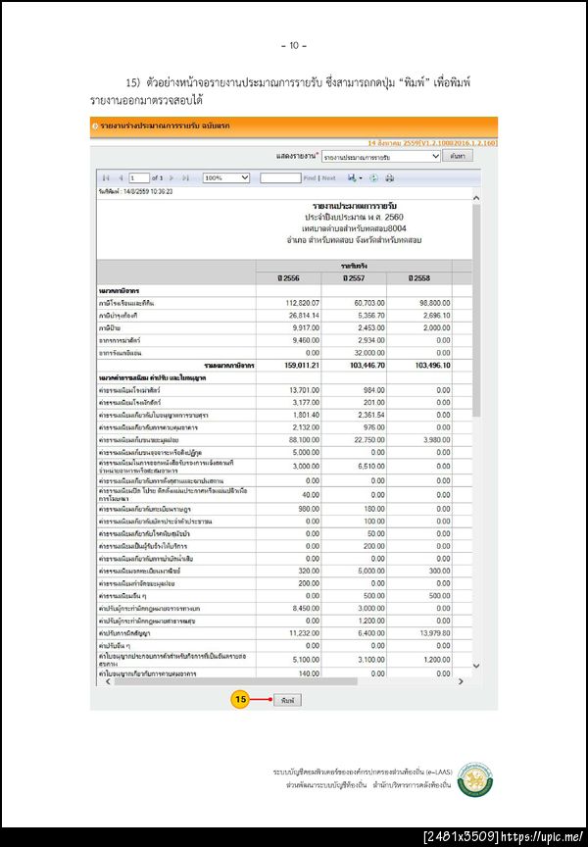Go to previous report page
588x847 pixels.
121,177
